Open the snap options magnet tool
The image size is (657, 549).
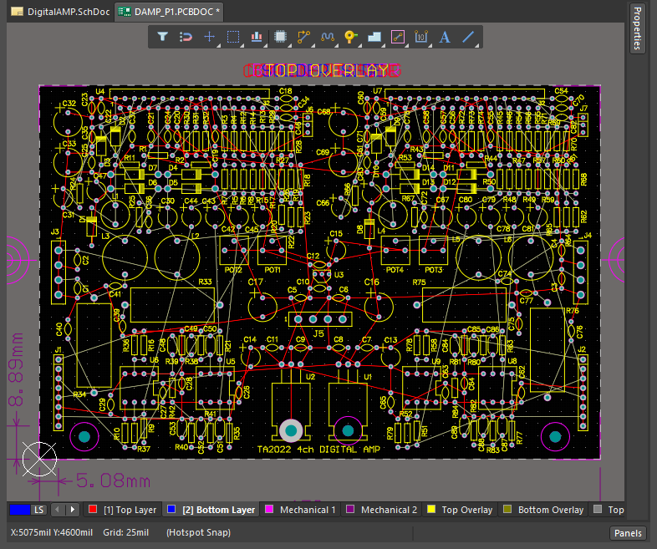[186, 37]
